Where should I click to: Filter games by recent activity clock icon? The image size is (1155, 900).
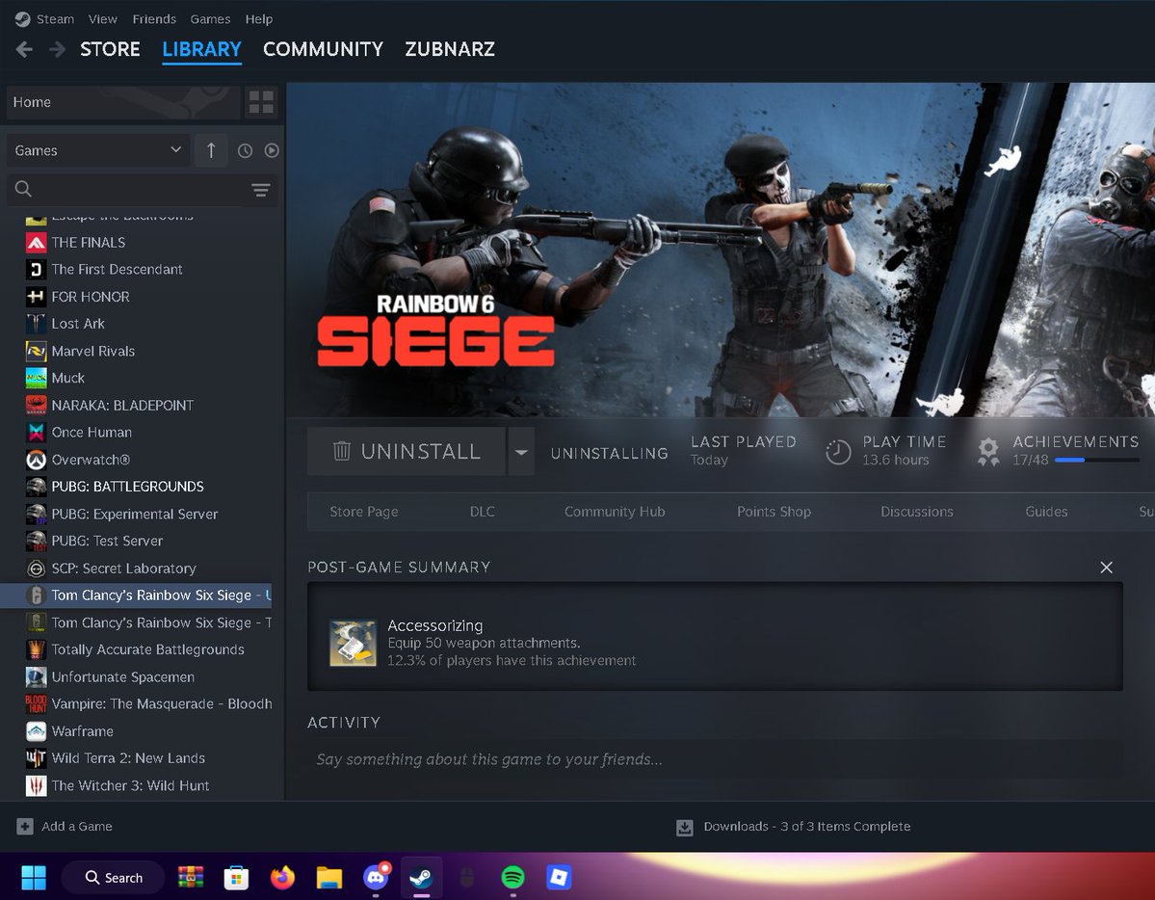point(246,150)
